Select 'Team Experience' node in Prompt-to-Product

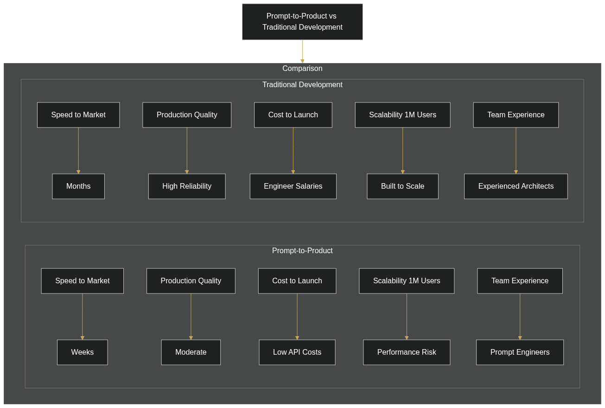(x=520, y=281)
